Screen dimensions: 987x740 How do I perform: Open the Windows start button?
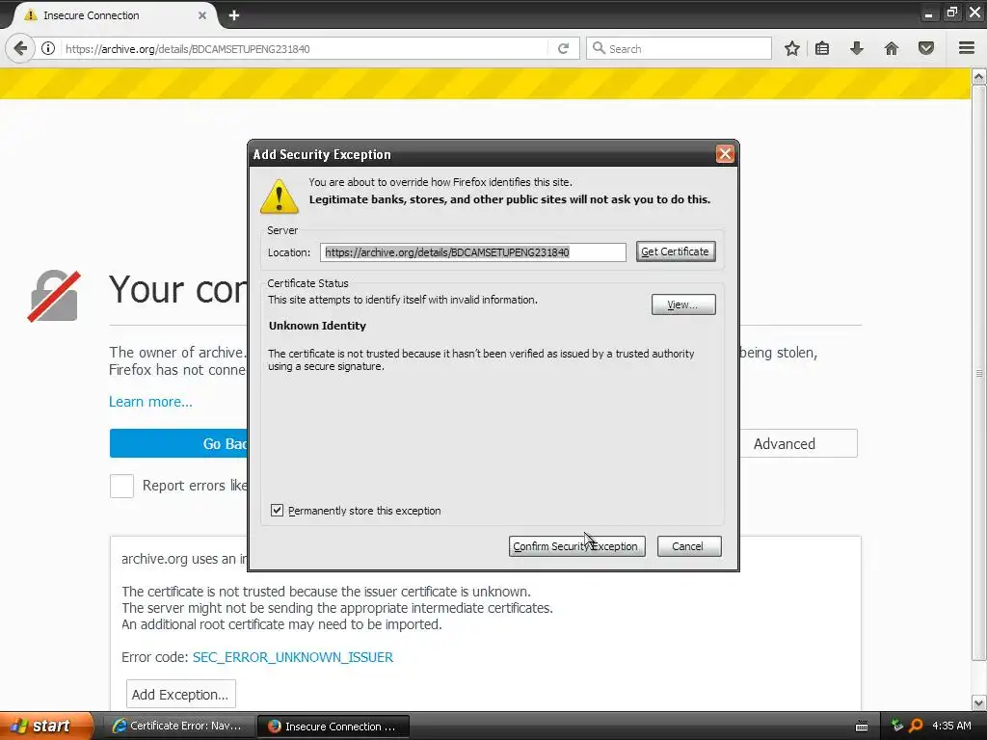[46, 726]
